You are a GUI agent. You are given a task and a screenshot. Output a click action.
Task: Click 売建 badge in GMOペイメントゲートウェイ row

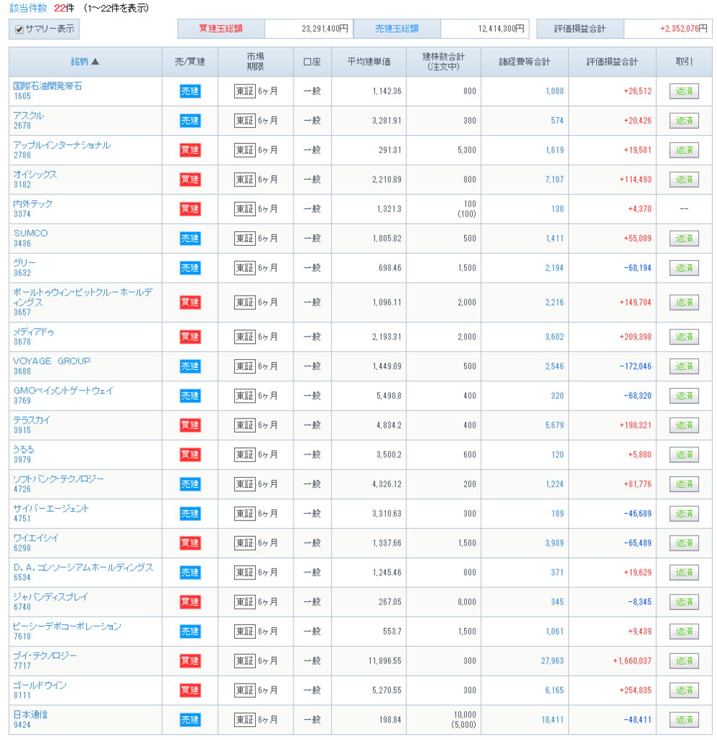[190, 395]
